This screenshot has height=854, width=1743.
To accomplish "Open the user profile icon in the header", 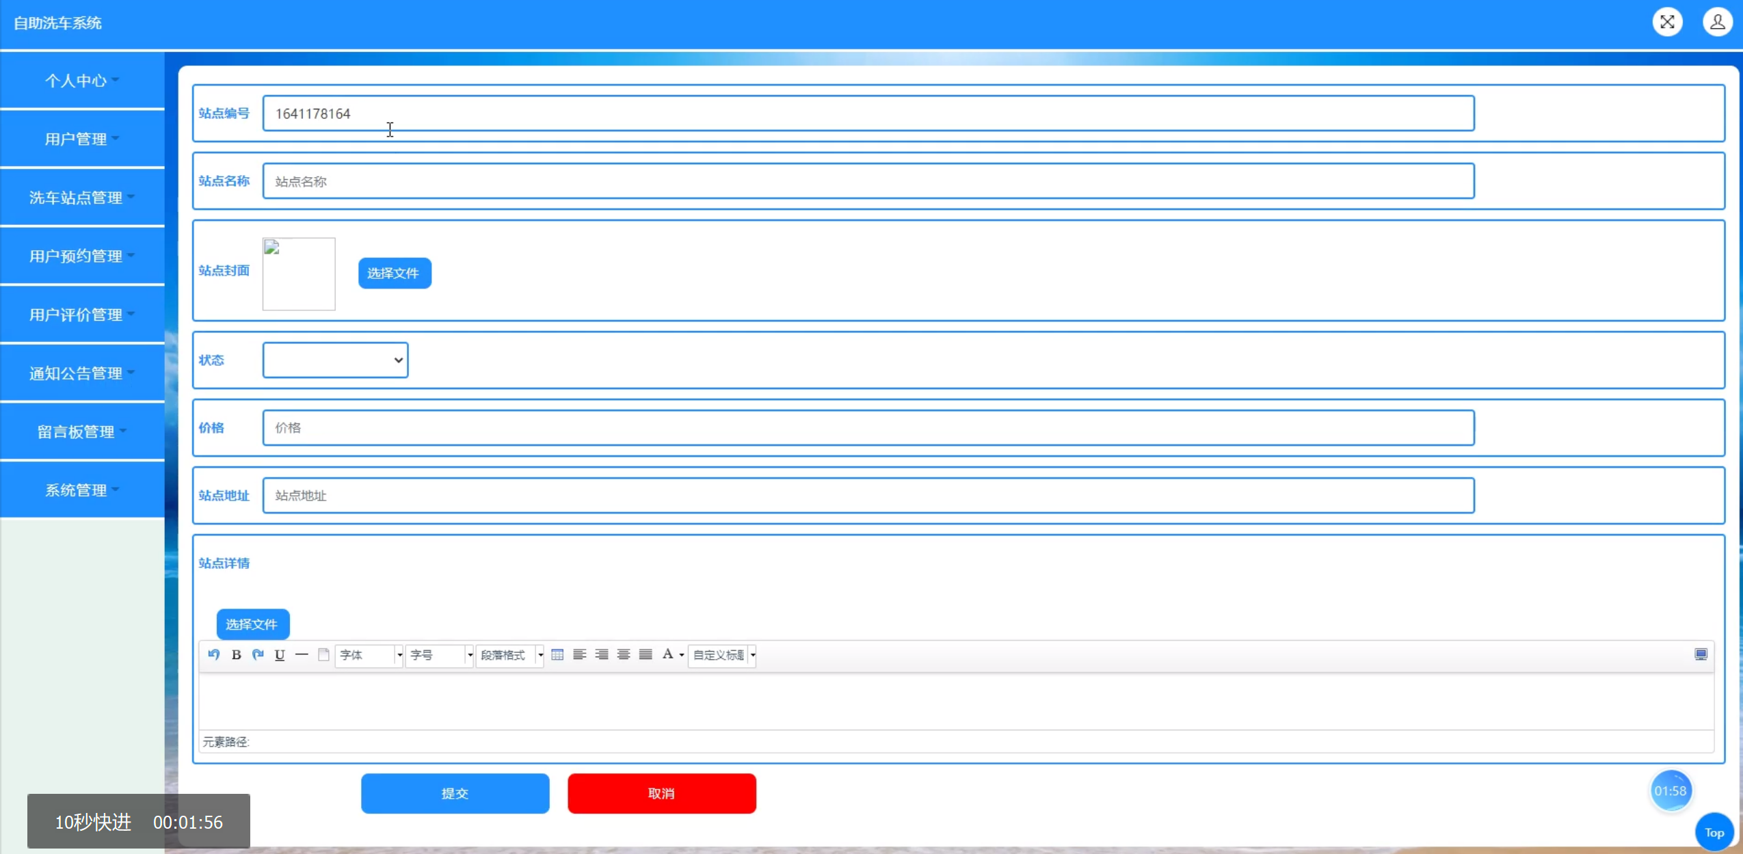I will [x=1717, y=22].
